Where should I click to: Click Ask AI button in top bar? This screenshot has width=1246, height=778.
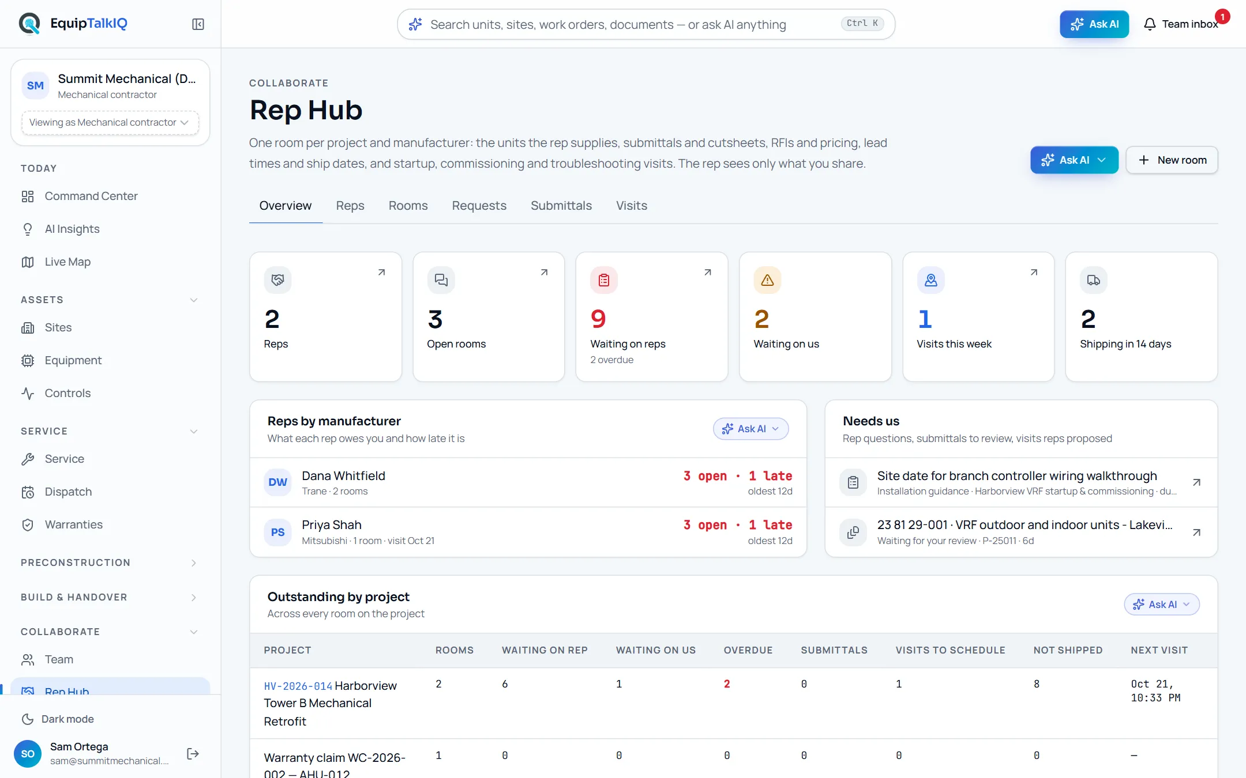click(1094, 24)
